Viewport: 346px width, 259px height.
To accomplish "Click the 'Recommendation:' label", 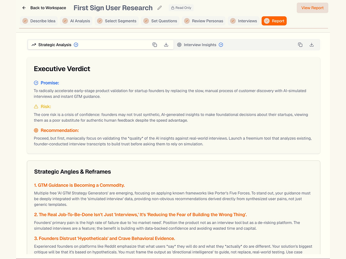I will point(60,130).
